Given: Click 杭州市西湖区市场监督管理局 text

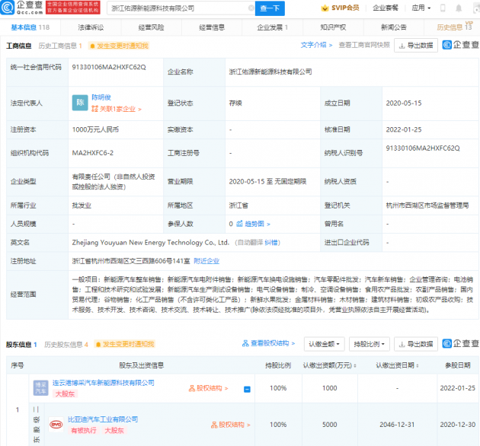Looking at the screenshot, I should coord(427,205).
